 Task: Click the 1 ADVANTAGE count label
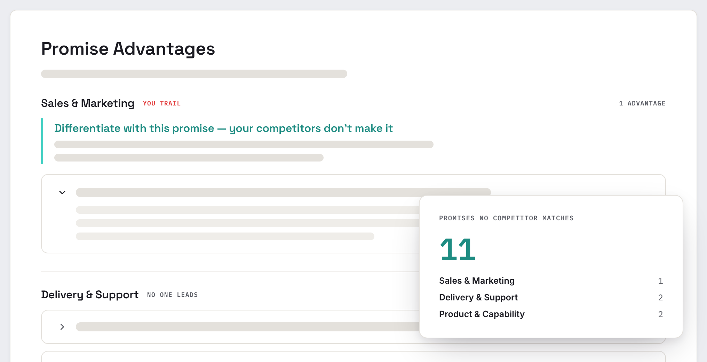pyautogui.click(x=642, y=103)
